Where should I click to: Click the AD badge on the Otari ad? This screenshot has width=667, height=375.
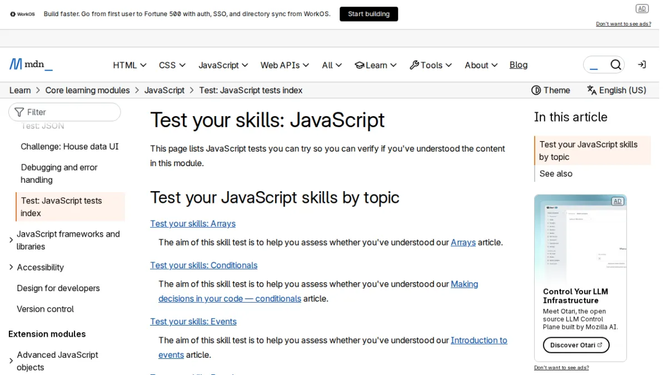pos(617,201)
